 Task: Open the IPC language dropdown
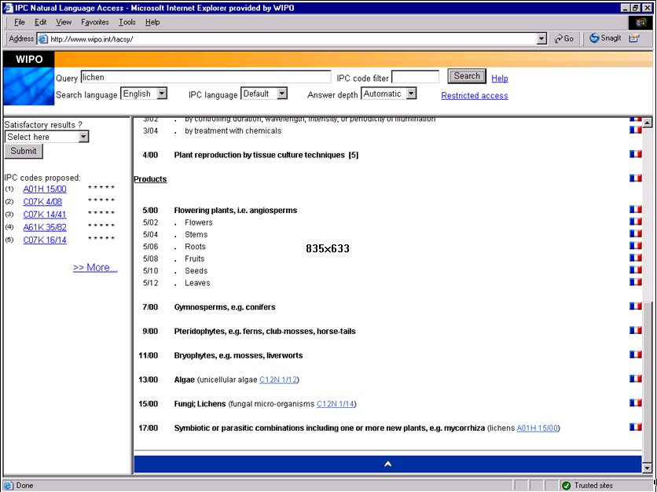(x=281, y=94)
